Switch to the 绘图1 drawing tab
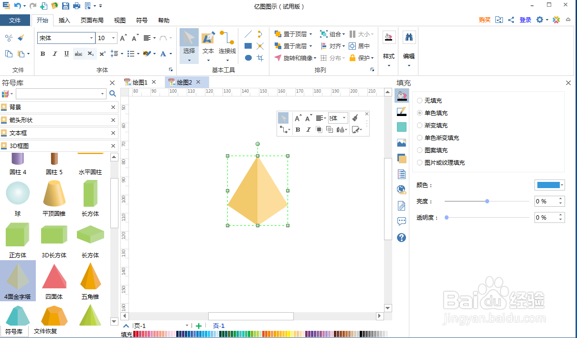This screenshot has height=338, width=577. [x=139, y=82]
